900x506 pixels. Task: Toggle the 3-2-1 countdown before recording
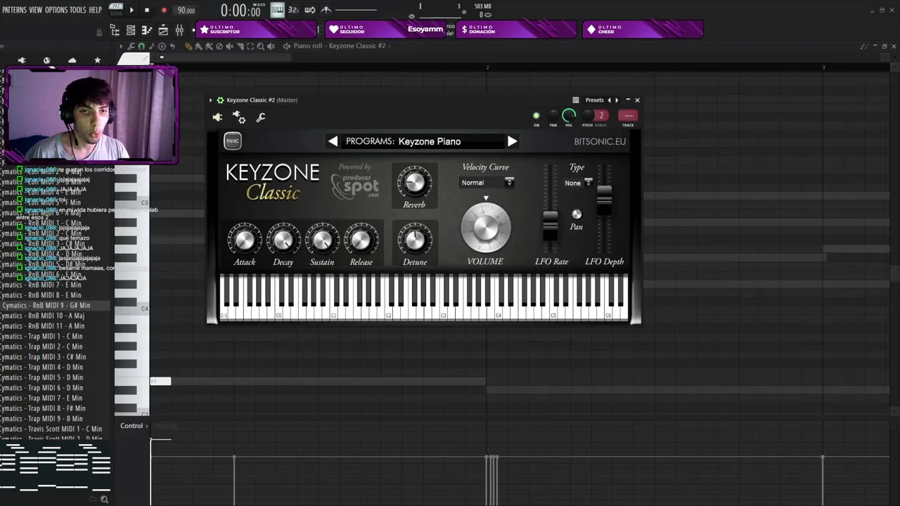tap(293, 10)
